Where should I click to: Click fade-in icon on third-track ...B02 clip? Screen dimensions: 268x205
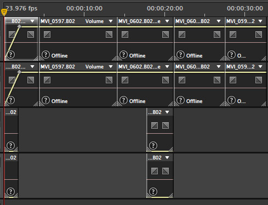tap(155, 126)
